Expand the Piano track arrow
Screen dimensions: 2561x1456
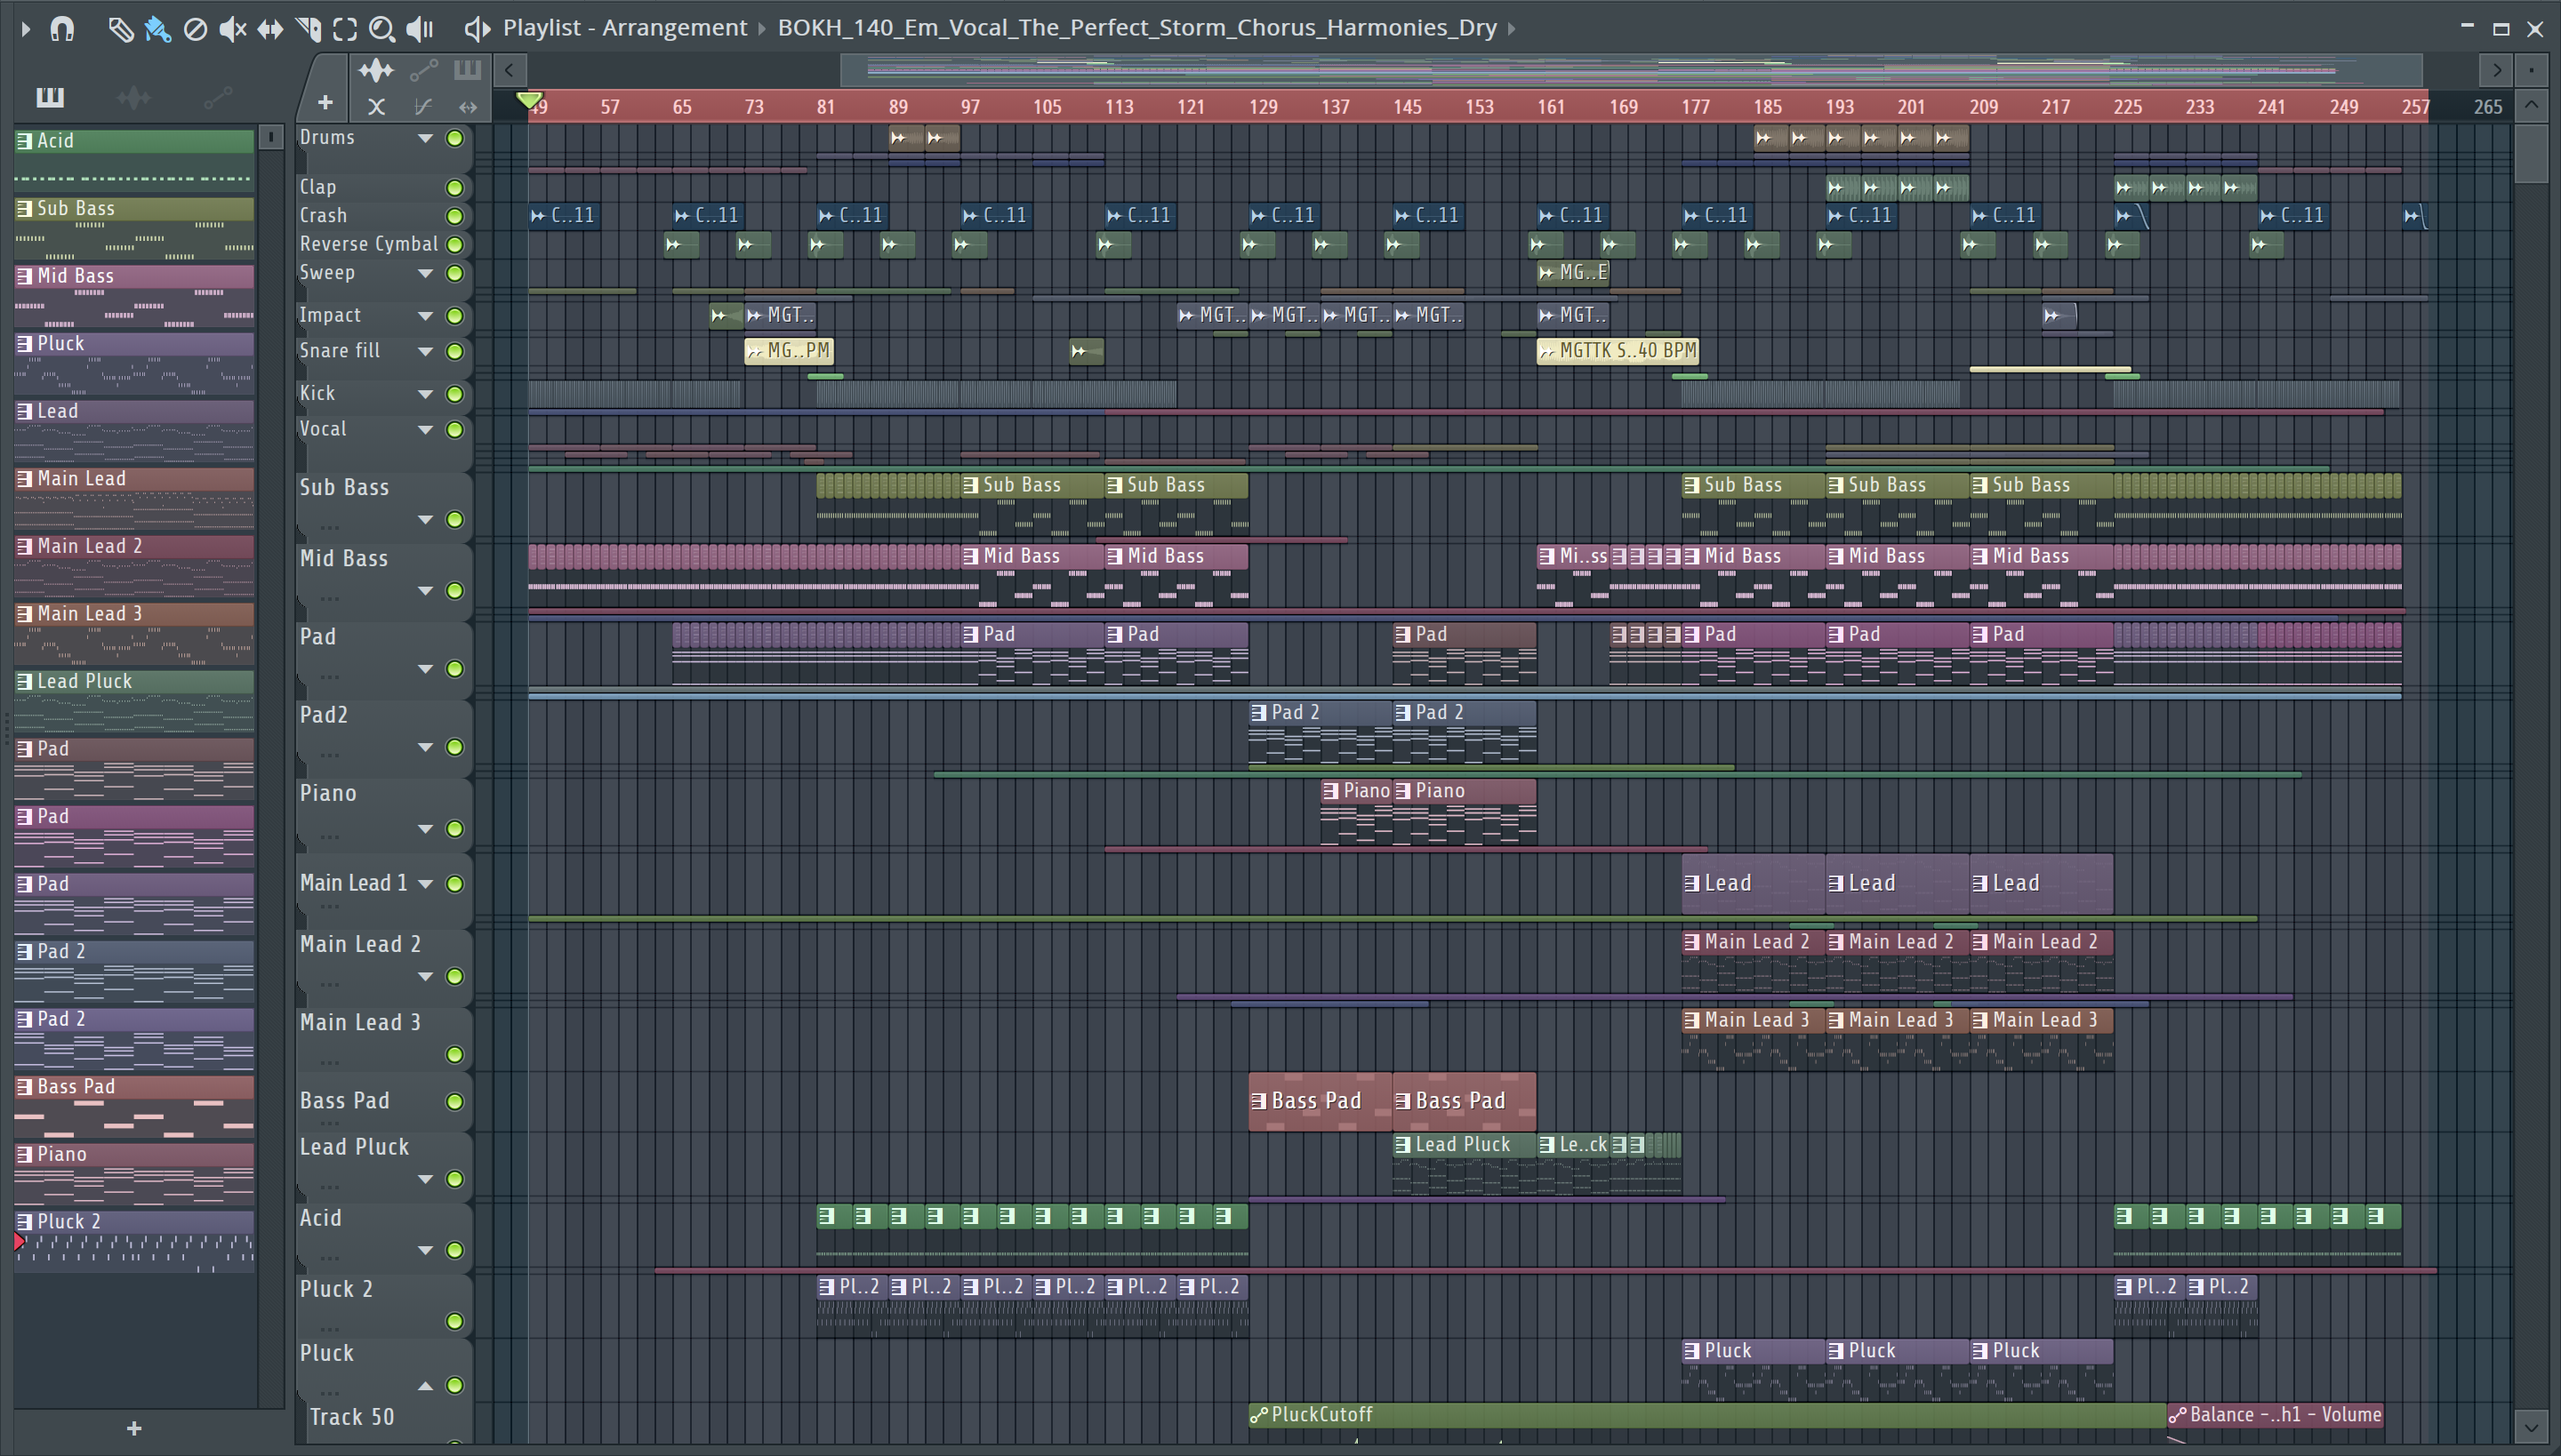[425, 829]
